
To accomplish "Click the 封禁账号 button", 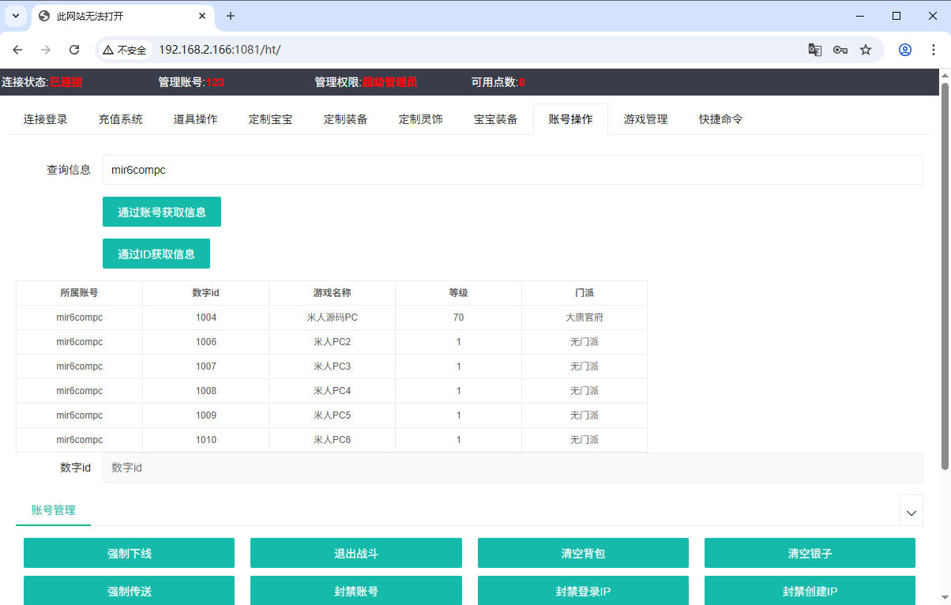I will coord(355,591).
